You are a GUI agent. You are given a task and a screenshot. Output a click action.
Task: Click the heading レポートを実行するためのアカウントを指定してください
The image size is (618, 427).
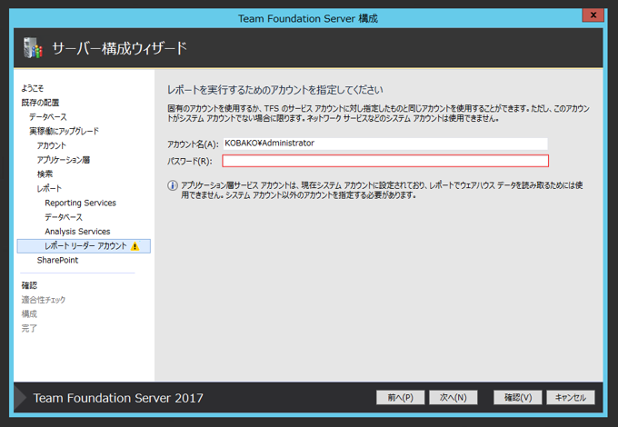274,90
